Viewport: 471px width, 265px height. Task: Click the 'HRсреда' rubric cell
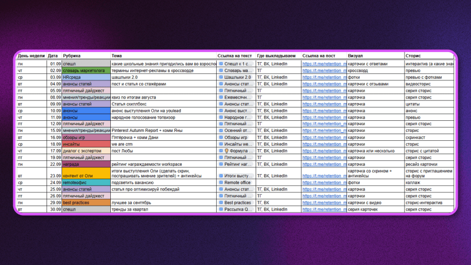pos(86,77)
